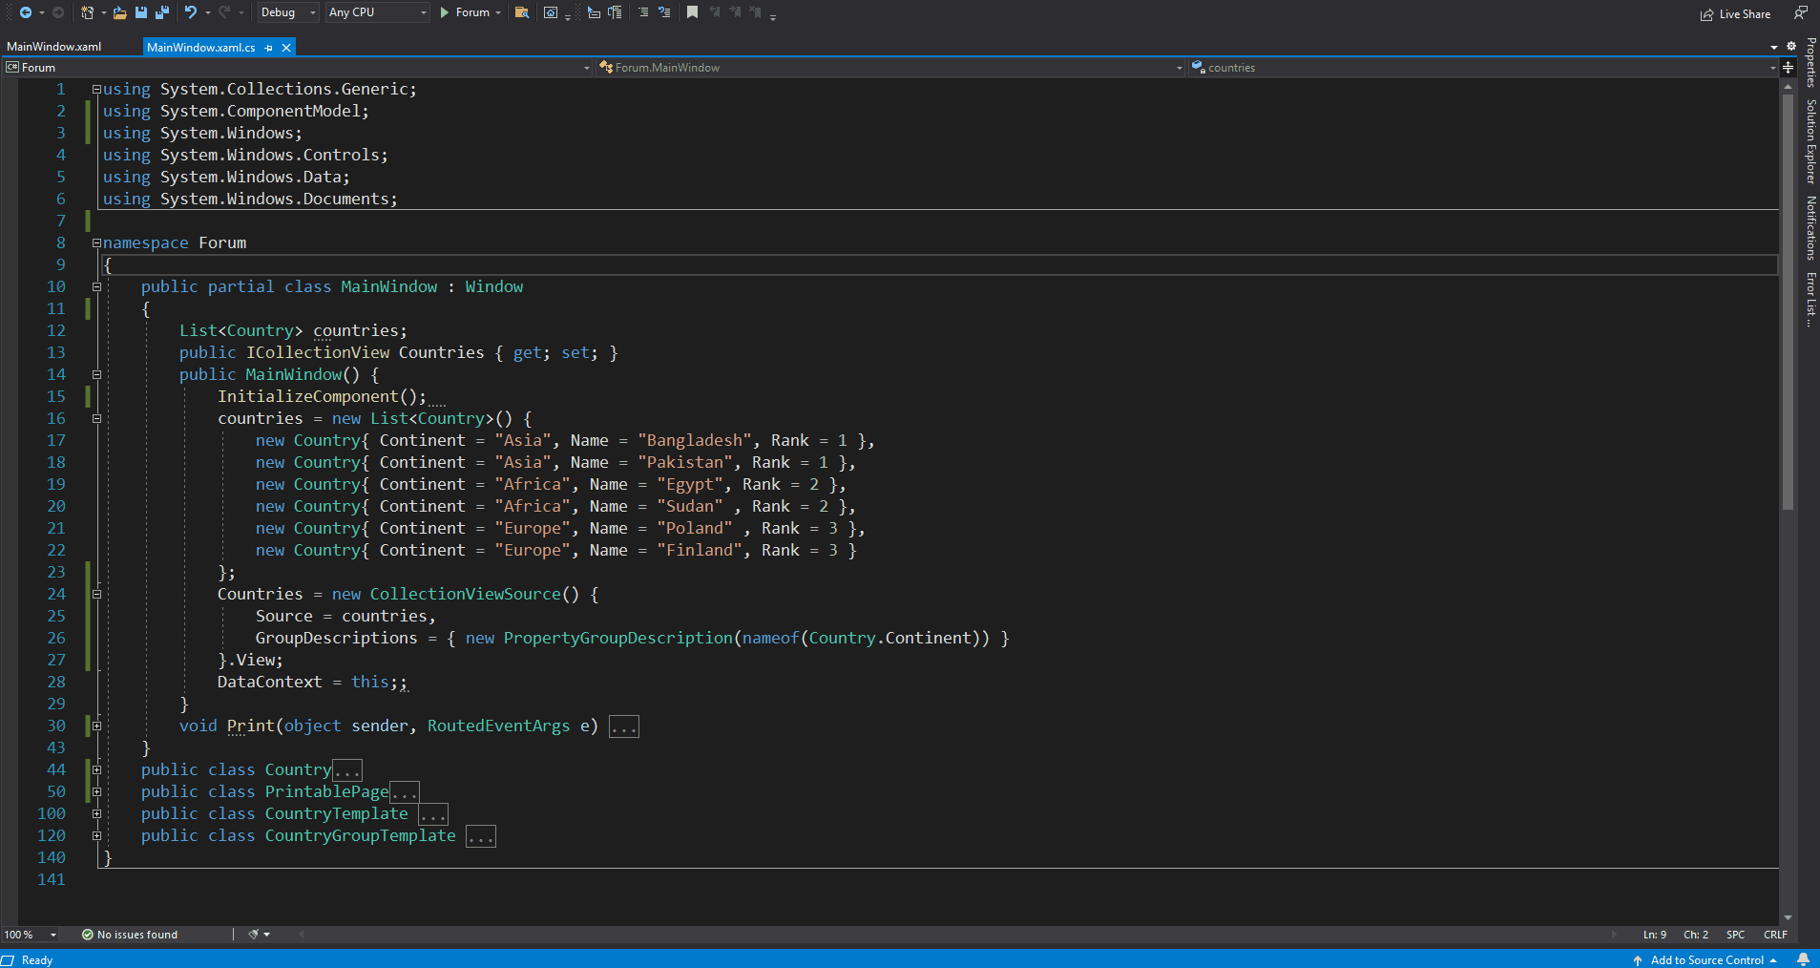Click the Save All icon
This screenshot has width=1820, height=968.
click(x=162, y=12)
